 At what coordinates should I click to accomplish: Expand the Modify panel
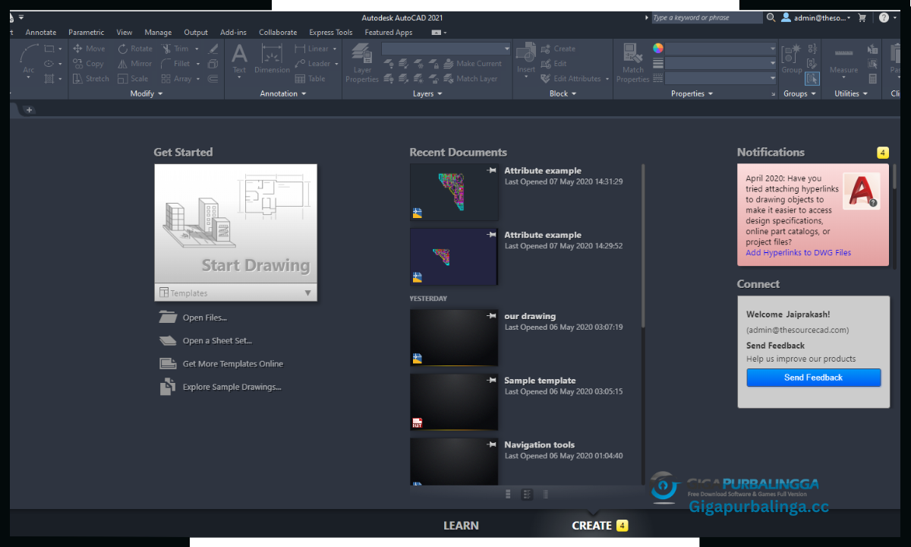coord(146,93)
